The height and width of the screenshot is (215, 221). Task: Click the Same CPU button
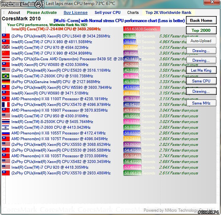(201, 81)
